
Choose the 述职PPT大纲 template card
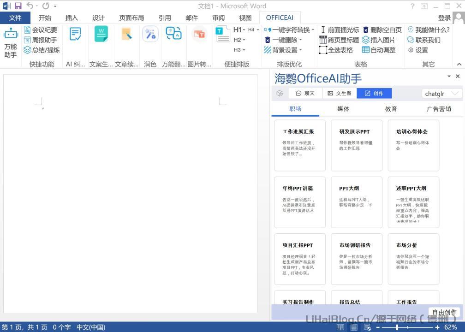coord(413,202)
